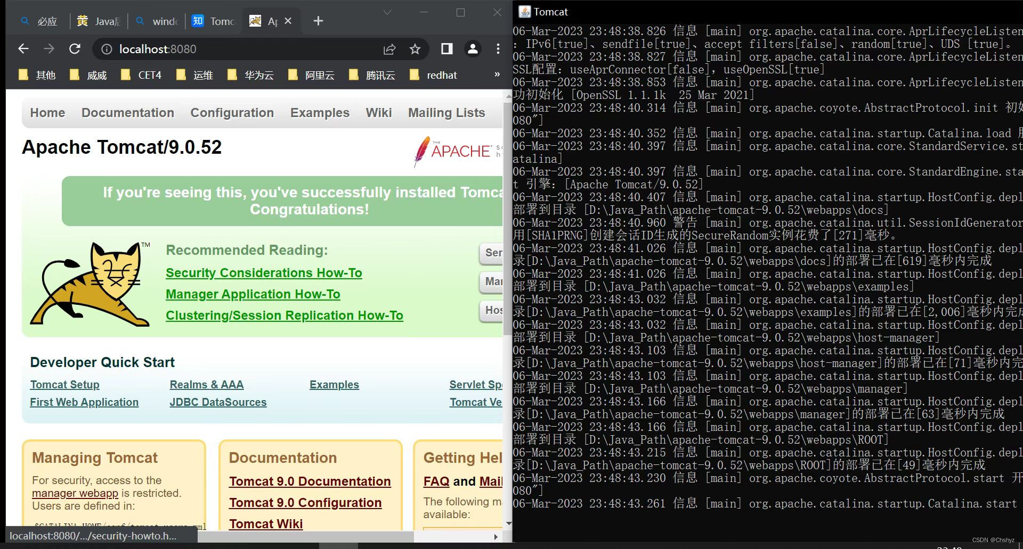1023x549 pixels.
Task: Reload the localhost page
Action: pyautogui.click(x=75, y=49)
